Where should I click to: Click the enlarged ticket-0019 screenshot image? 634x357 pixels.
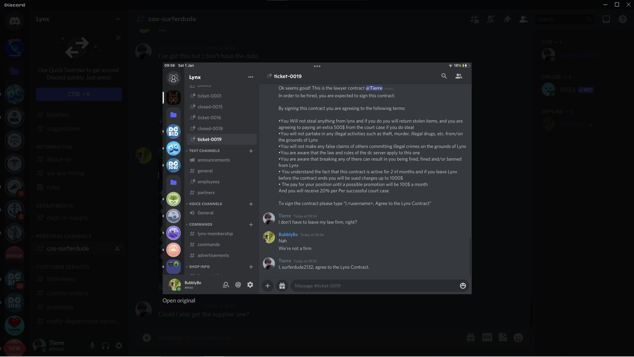pyautogui.click(x=317, y=178)
